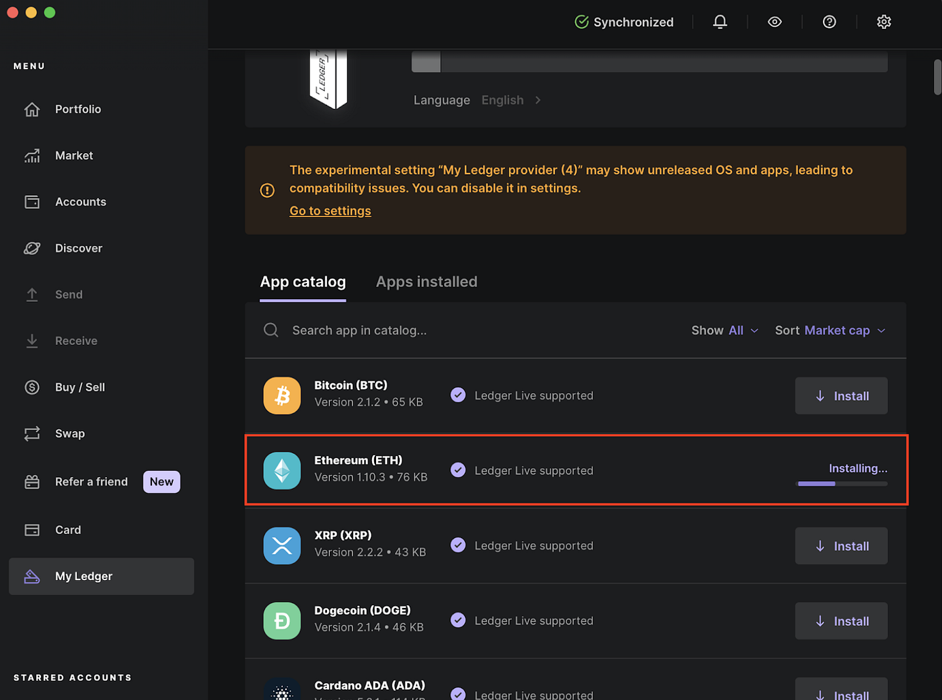942x700 pixels.
Task: Click the Bitcoin (BTC) app name
Action: [351, 385]
